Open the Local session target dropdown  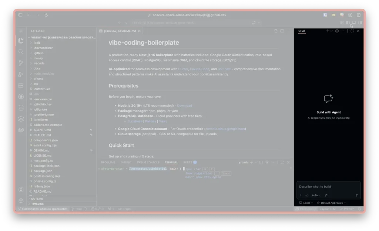pos(306,203)
